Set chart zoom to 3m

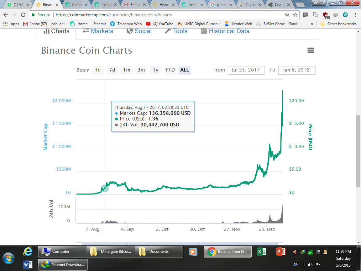pyautogui.click(x=141, y=70)
